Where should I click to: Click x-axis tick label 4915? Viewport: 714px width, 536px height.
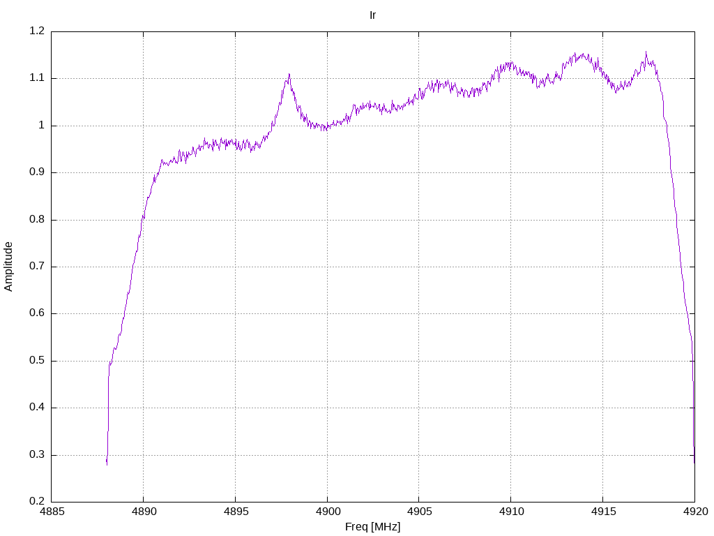coord(603,512)
